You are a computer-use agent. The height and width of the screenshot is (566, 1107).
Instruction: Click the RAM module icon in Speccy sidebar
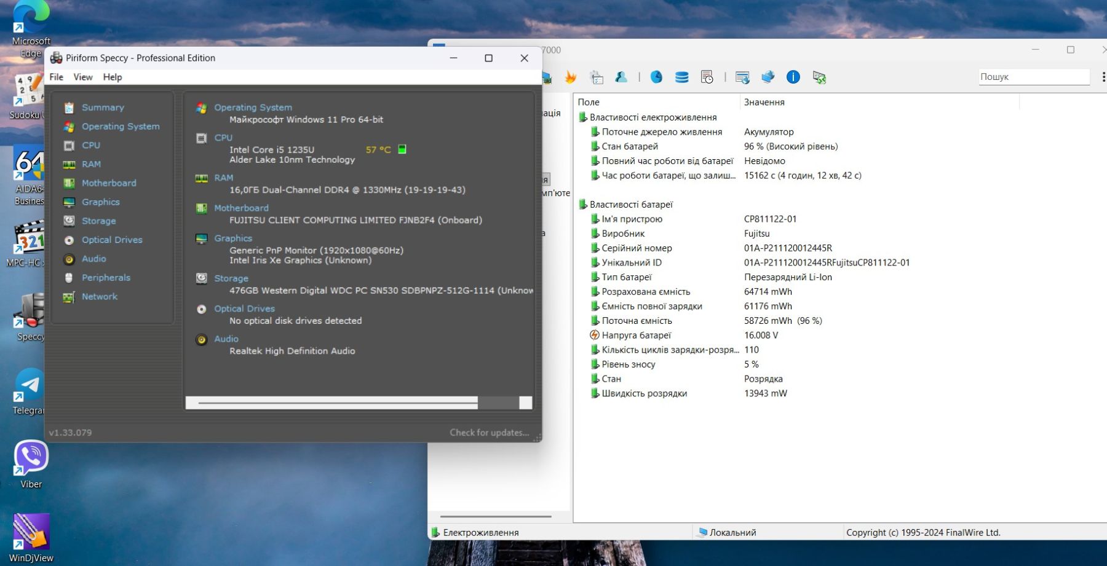point(69,165)
